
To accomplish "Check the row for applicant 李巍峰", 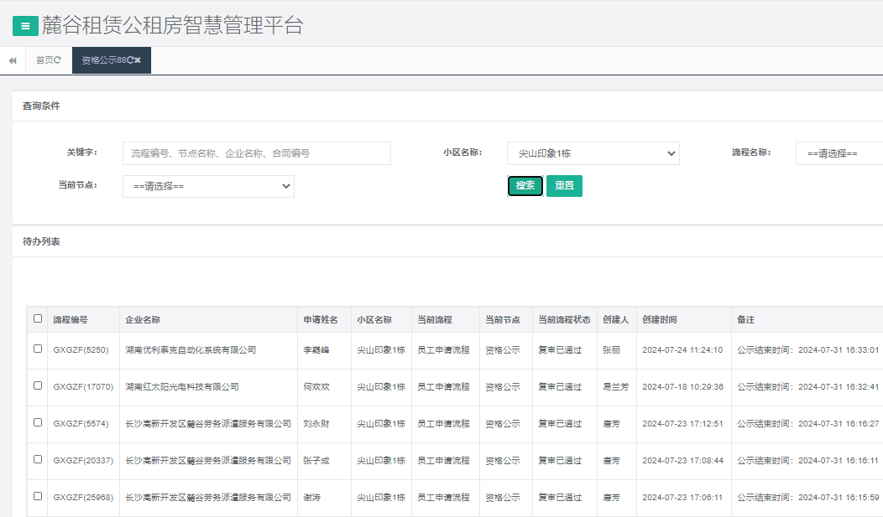I will (36, 349).
